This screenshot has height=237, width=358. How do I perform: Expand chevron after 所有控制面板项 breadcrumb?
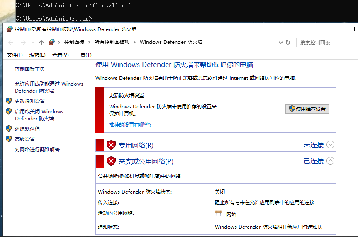point(134,42)
